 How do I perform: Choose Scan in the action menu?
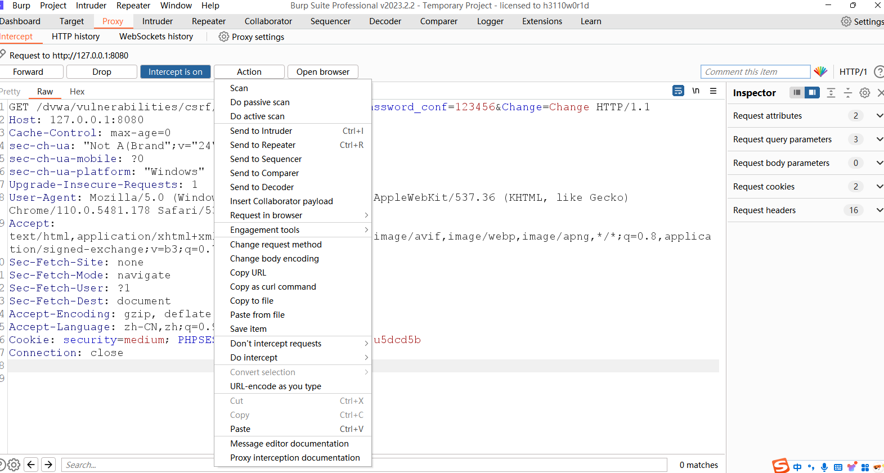(293, 88)
